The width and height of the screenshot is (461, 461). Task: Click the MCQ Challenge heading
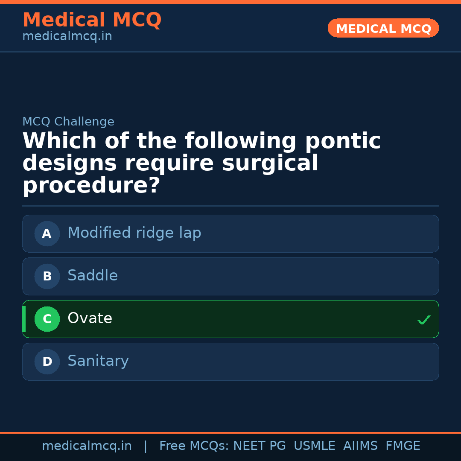(68, 121)
